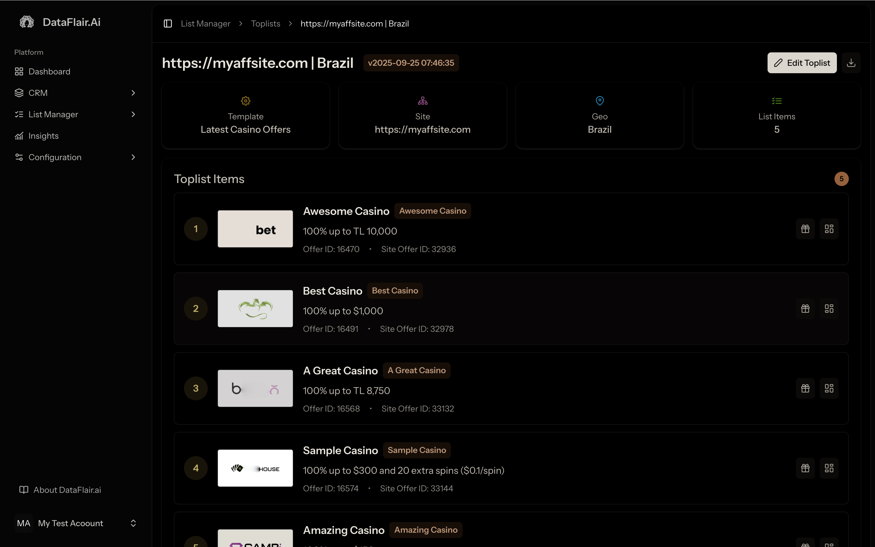Viewport: 875px width, 547px height.
Task: Open Dashboard from the sidebar
Action: click(49, 72)
